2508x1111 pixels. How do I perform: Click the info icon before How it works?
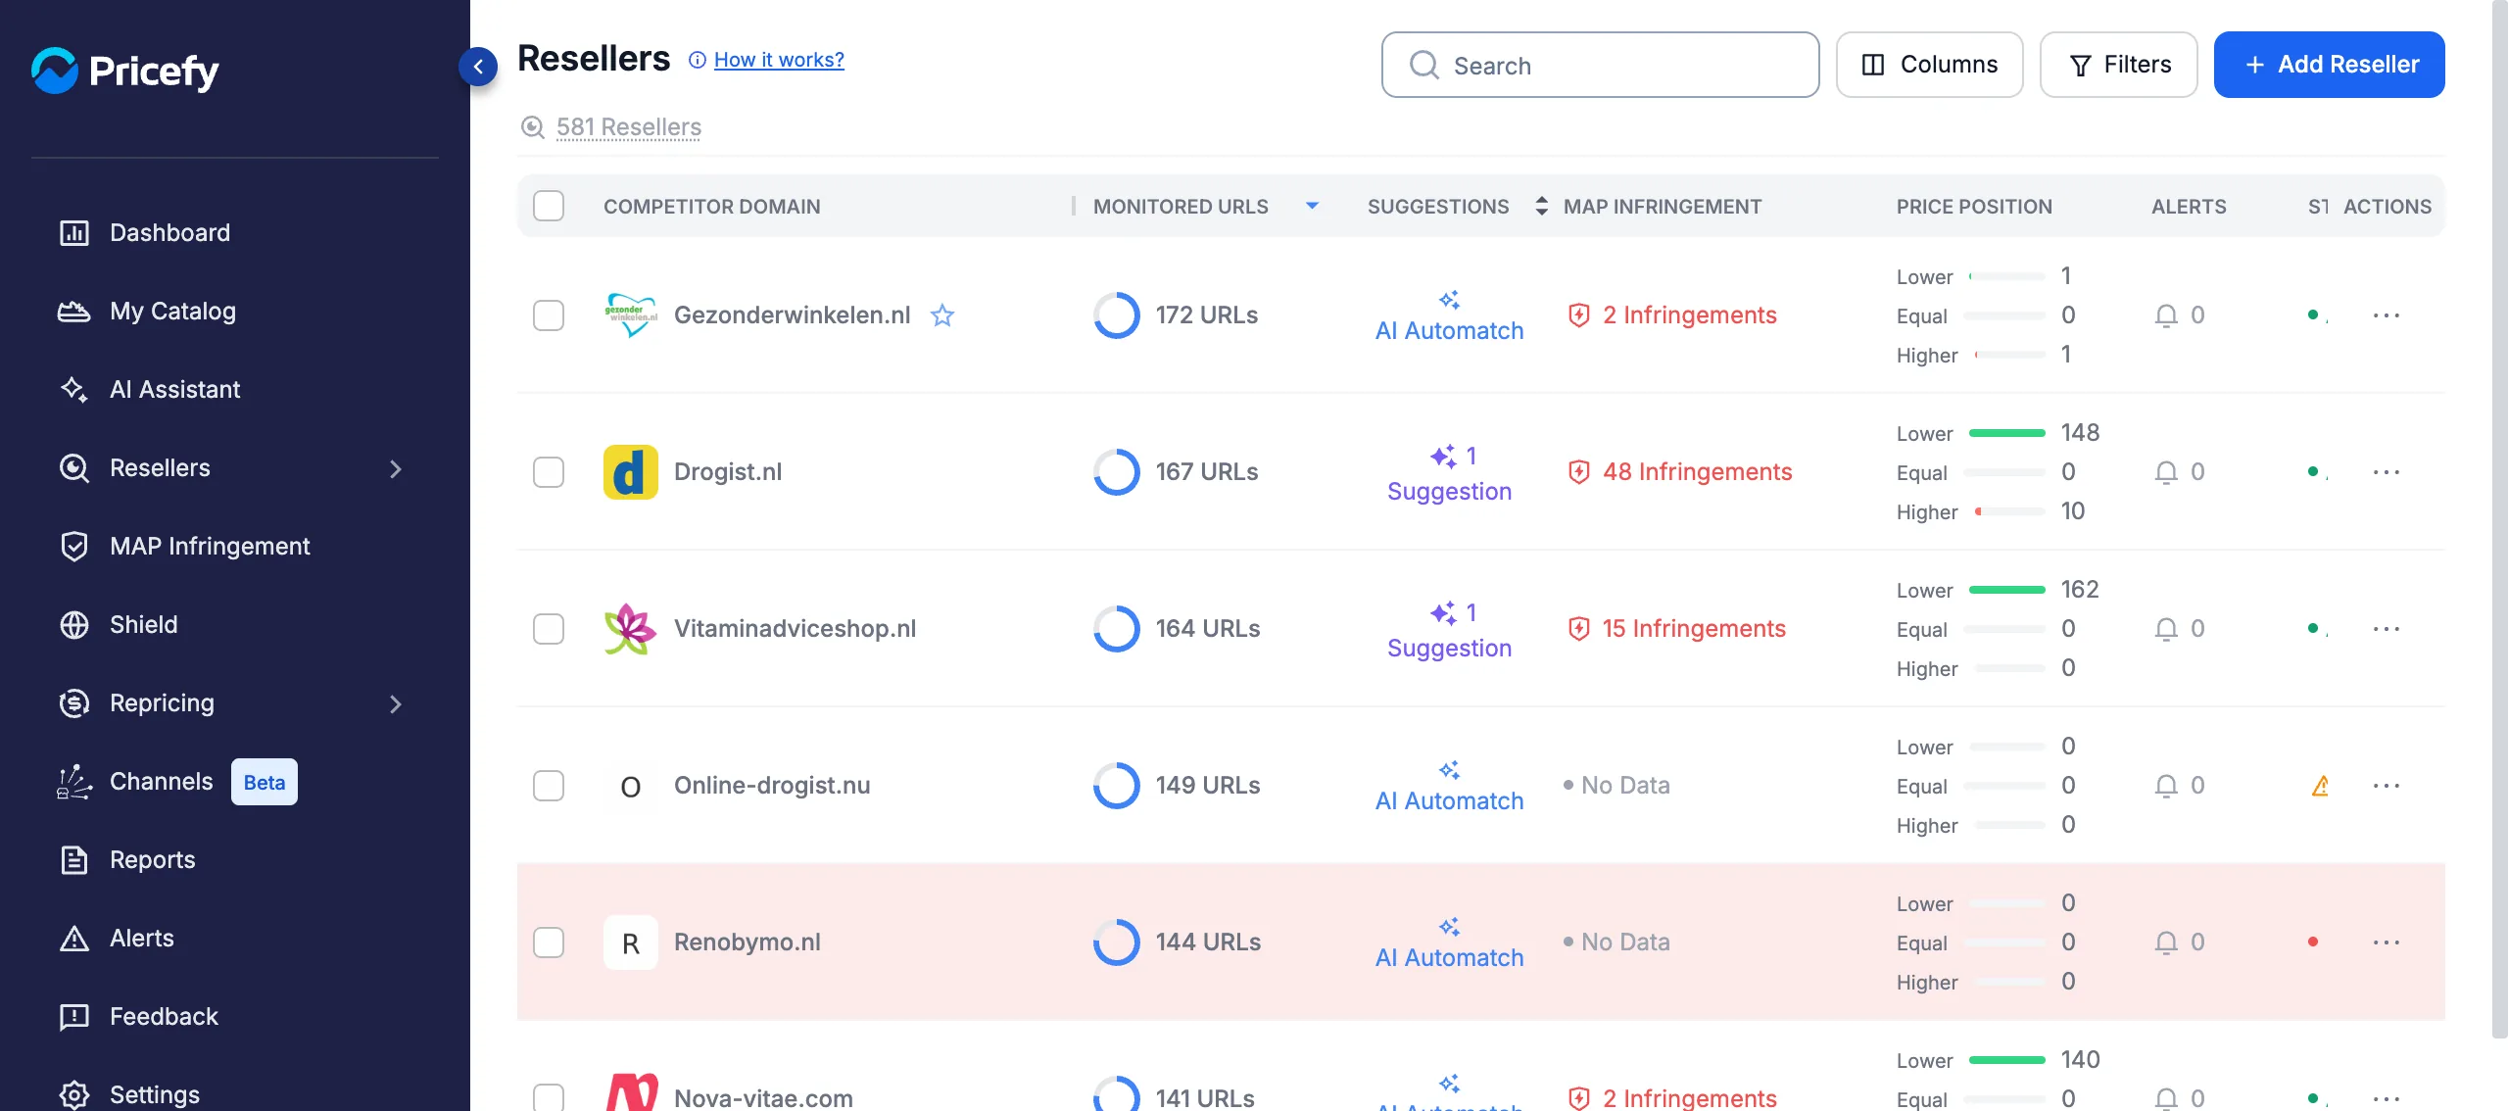pyautogui.click(x=698, y=60)
